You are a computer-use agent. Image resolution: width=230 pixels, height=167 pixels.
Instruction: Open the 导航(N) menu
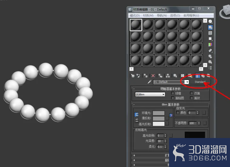pyautogui.click(x=162, y=15)
